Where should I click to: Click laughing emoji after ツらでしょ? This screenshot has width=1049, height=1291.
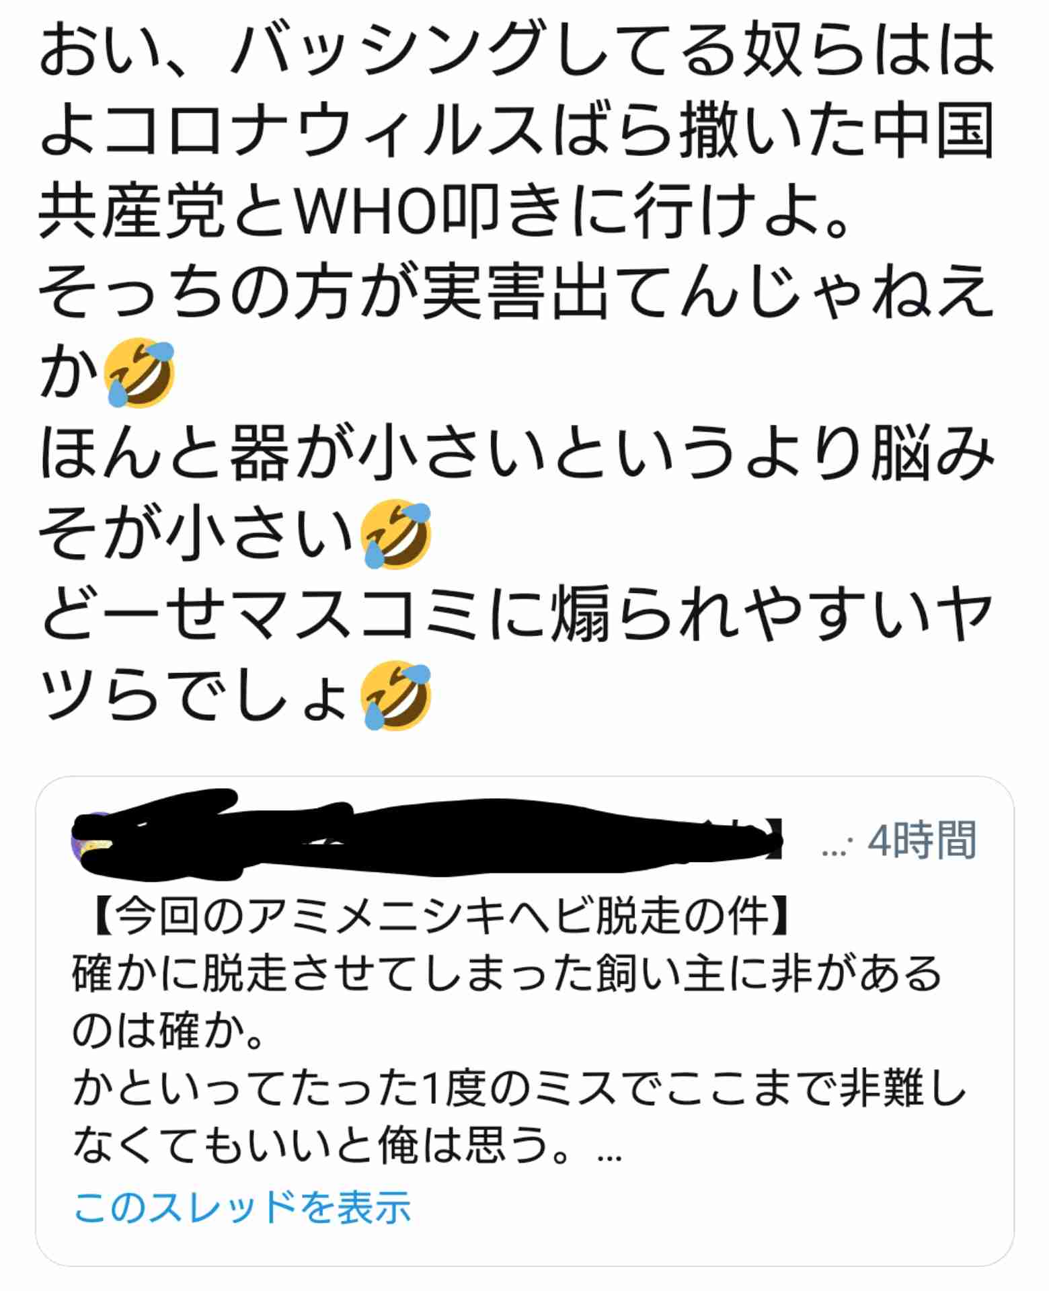pos(396,696)
